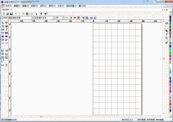Screen dimensions: 173x122
Task: Open the 文字(T) menu
Action: coord(61,6)
